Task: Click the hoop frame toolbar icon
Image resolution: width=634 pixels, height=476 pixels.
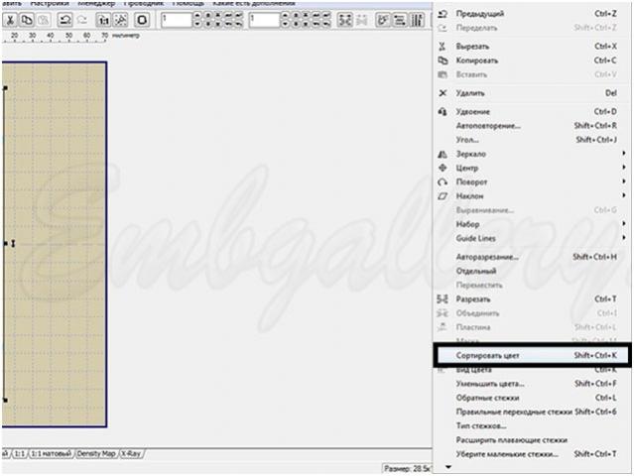Action: 142,20
